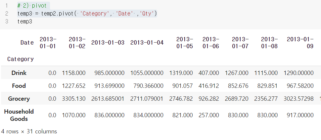This screenshot has height=140, width=321.
Task: Select the 2013-01-02 column header
Action: pos(77,43)
